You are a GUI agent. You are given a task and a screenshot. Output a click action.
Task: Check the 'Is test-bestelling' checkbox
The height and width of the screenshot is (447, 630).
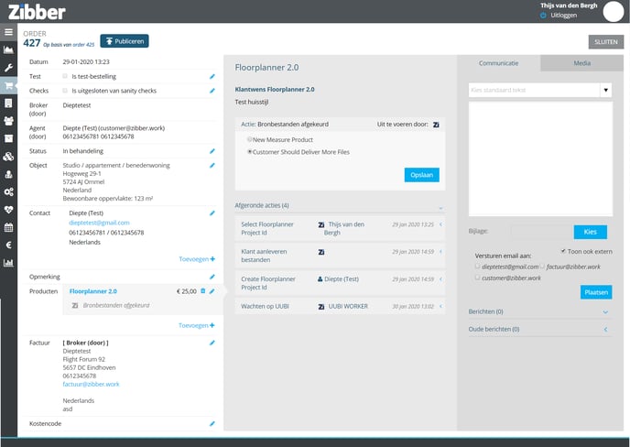(64, 76)
